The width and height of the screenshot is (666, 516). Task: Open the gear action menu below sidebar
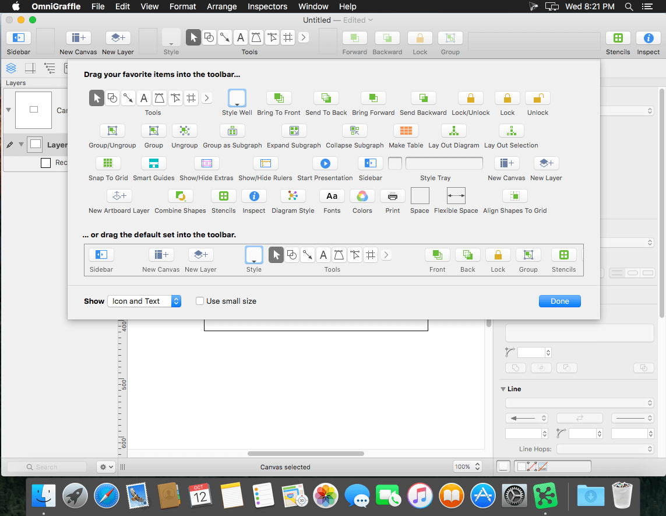coord(106,466)
